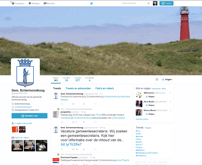The width and height of the screenshot is (202, 165).
Task: Dismiss the Alice Martin suggestion
Action: pyautogui.click(x=170, y=102)
